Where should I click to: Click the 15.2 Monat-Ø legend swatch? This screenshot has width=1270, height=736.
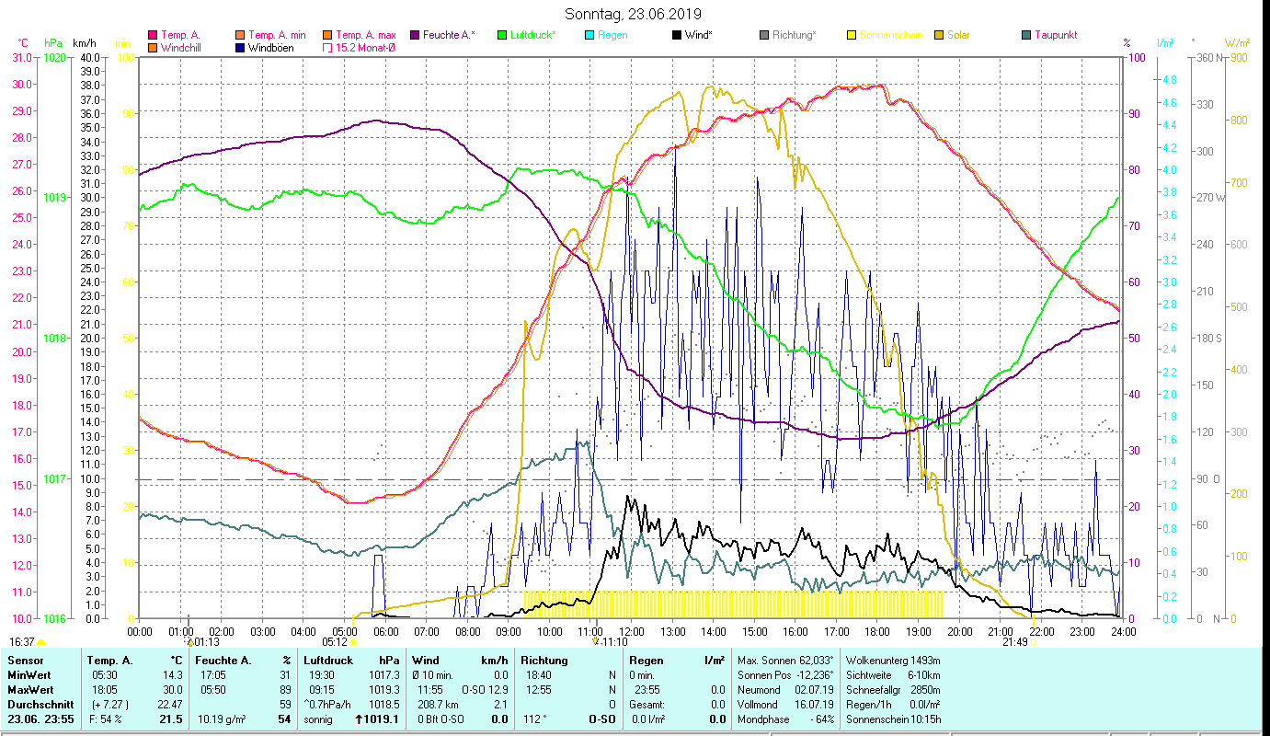[x=326, y=48]
